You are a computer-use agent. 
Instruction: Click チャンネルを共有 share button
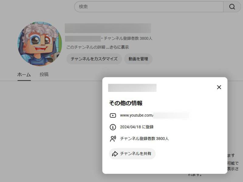tap(132, 154)
